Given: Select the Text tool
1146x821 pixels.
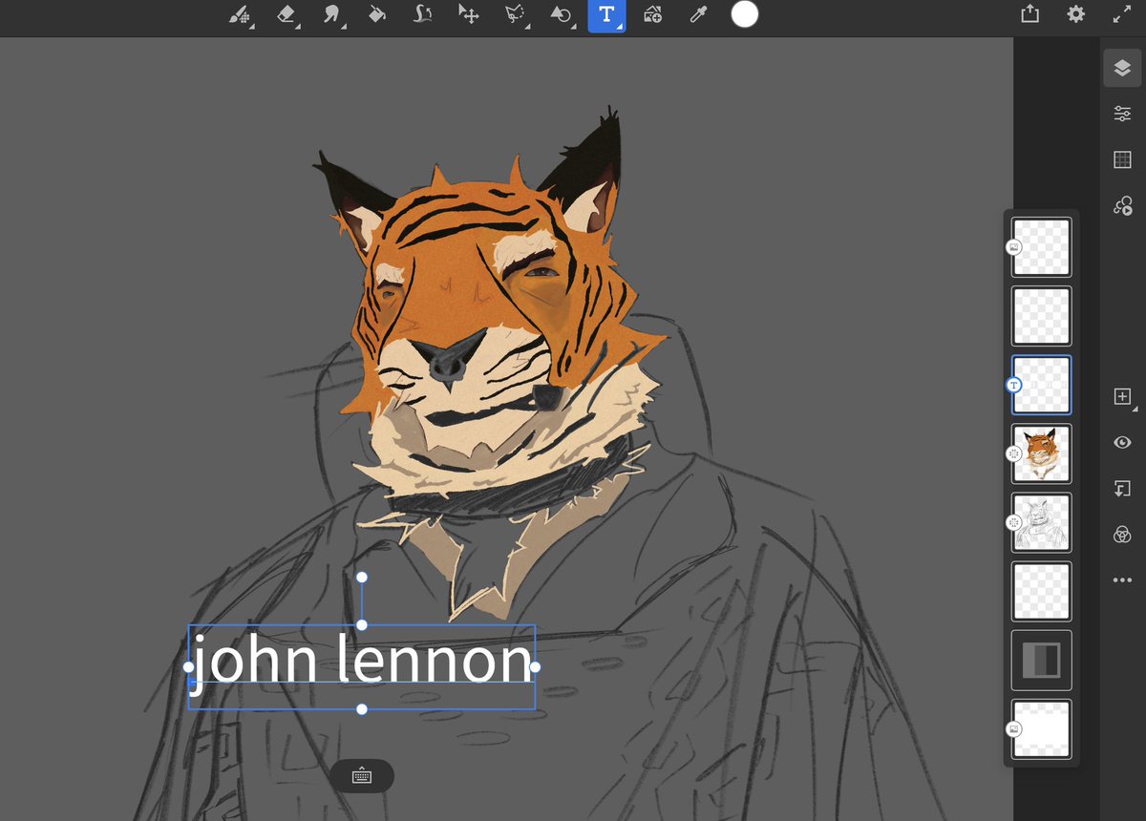Looking at the screenshot, I should 606,15.
